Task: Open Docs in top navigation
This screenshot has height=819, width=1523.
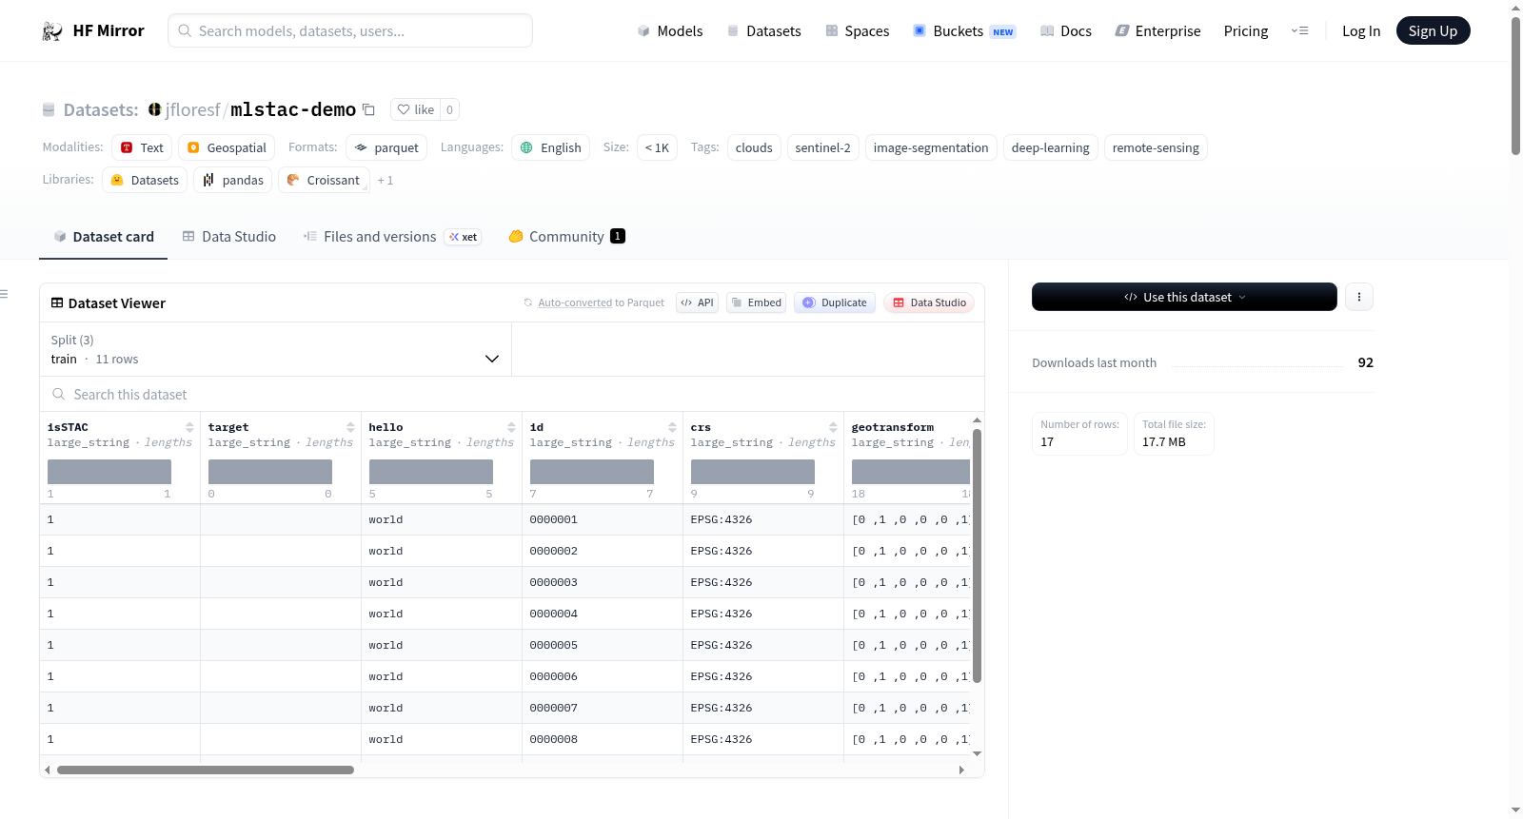Action: pyautogui.click(x=1066, y=30)
